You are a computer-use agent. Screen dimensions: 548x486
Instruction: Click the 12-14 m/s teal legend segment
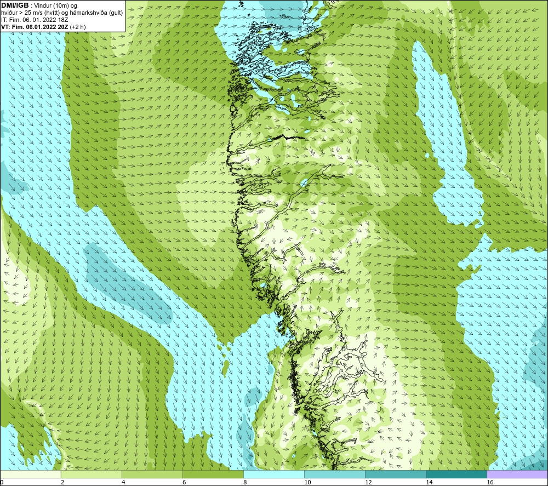pos(396,474)
